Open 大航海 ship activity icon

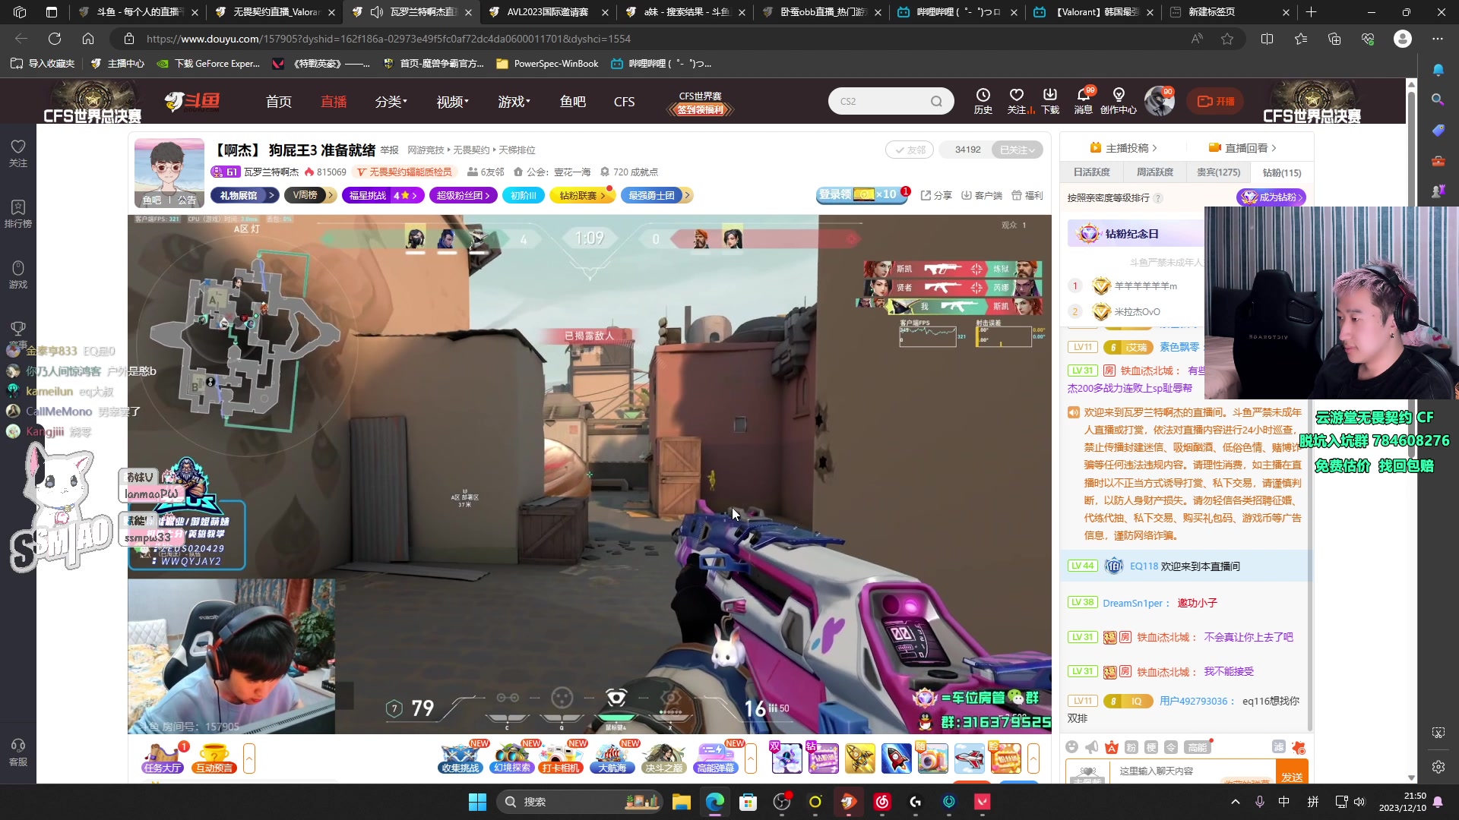click(612, 758)
